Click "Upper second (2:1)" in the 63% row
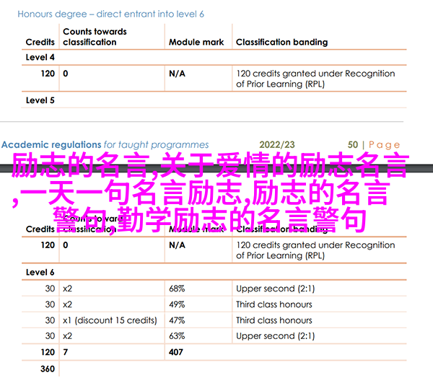 pyautogui.click(x=276, y=336)
